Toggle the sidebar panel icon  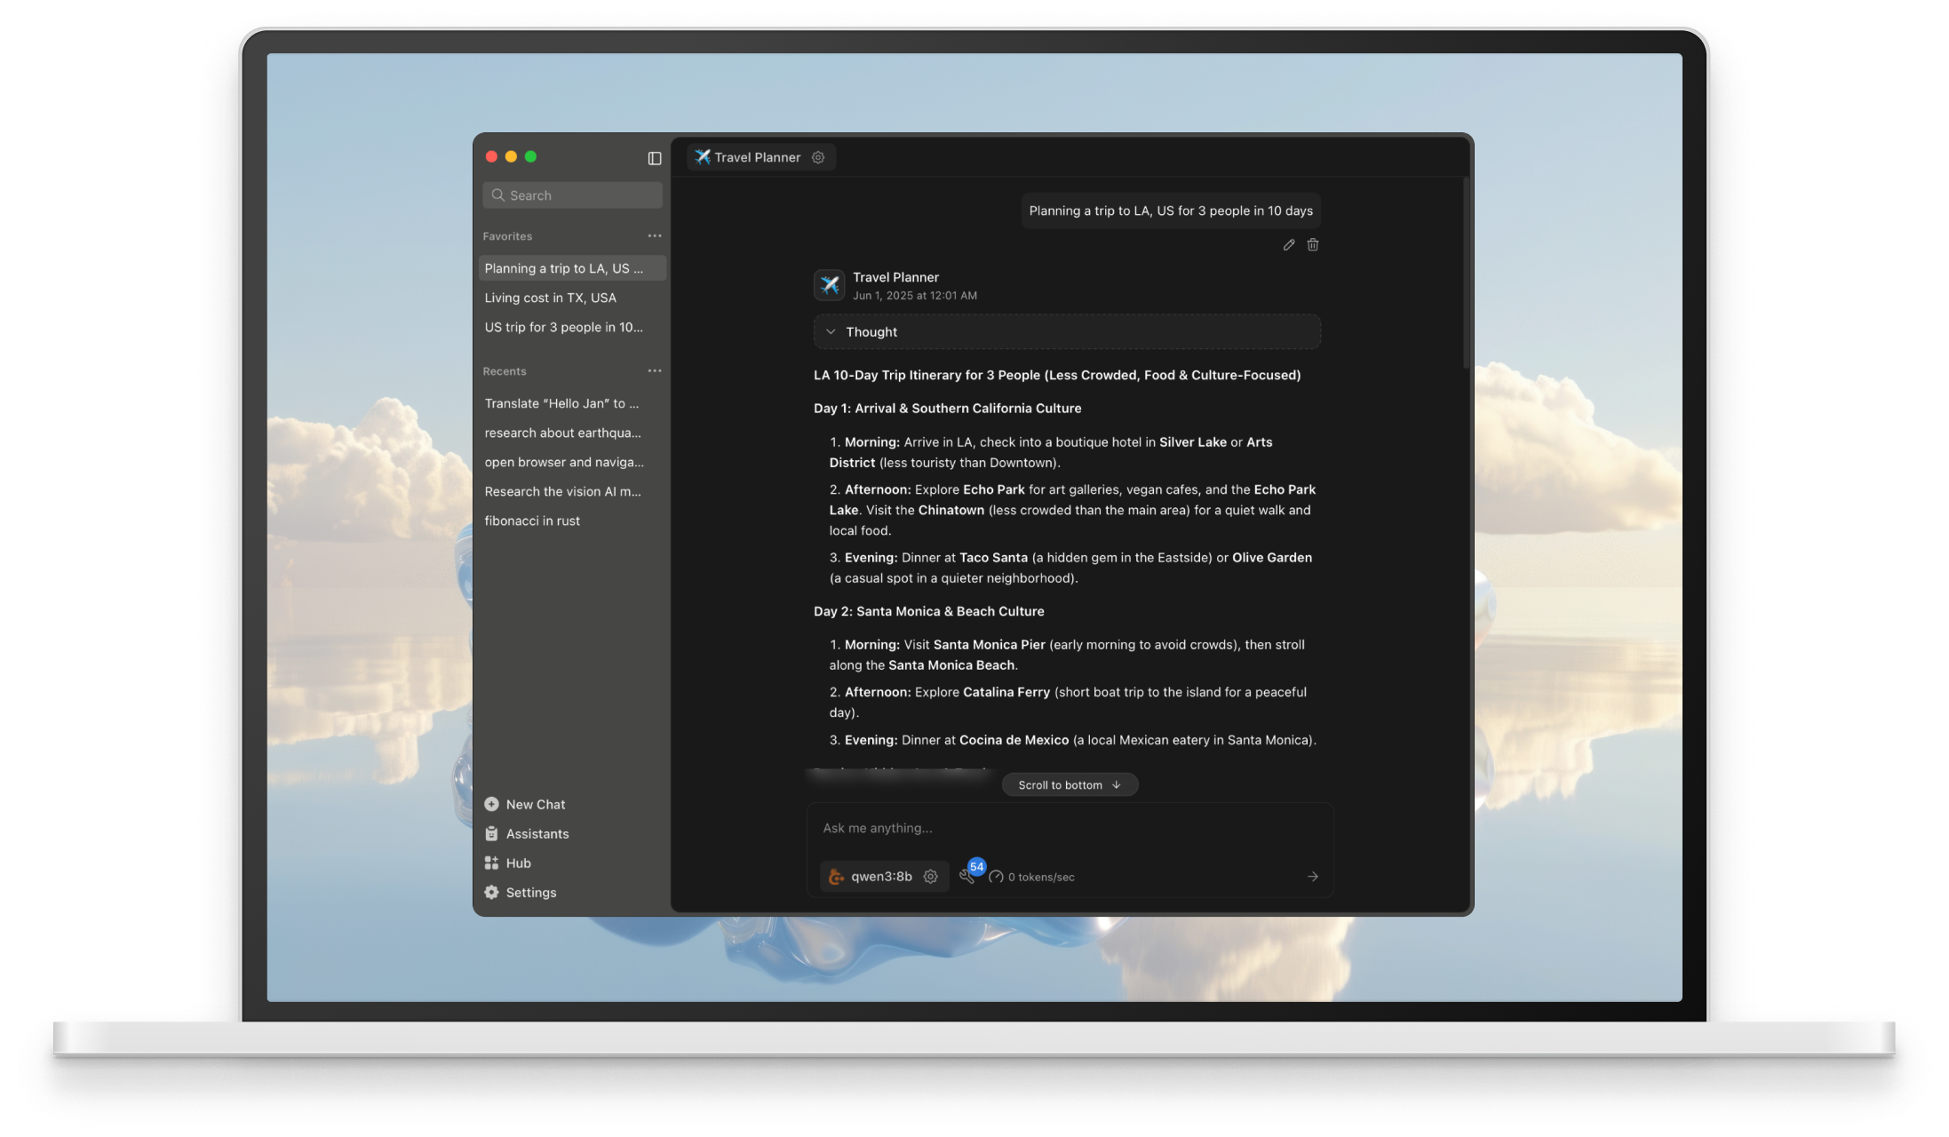coord(655,158)
